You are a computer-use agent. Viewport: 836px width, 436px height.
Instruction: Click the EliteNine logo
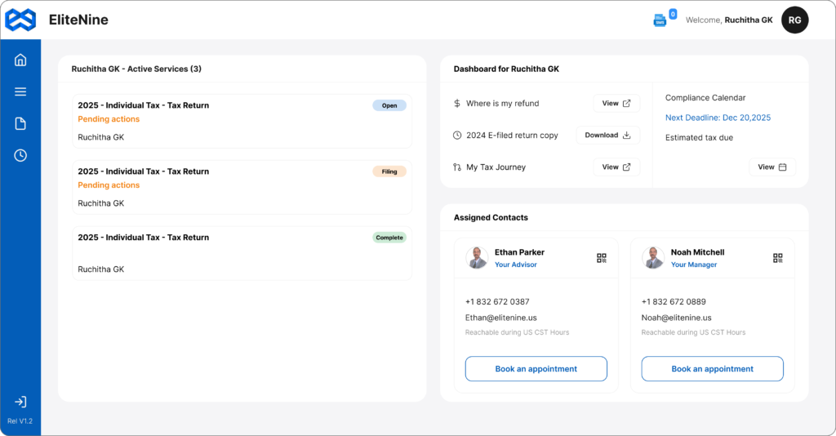coord(20,20)
